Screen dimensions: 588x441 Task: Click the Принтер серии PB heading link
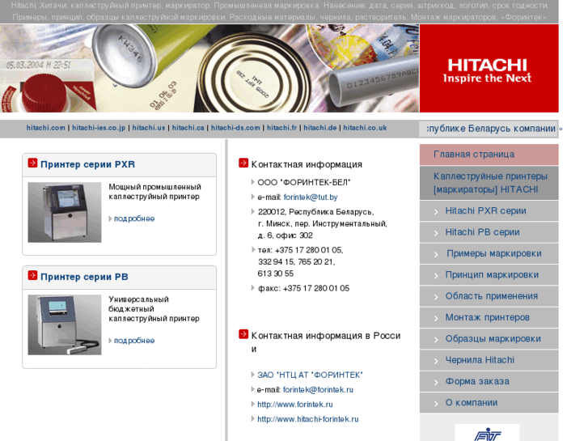pos(84,277)
